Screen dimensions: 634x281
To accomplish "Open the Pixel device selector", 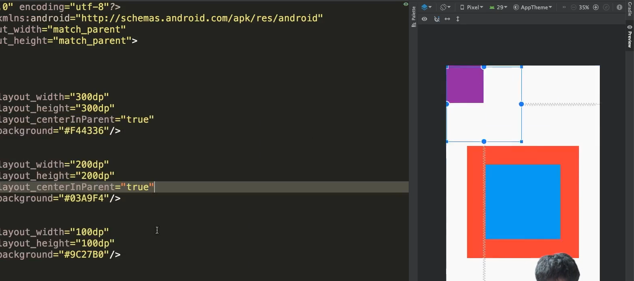I will tap(471, 7).
